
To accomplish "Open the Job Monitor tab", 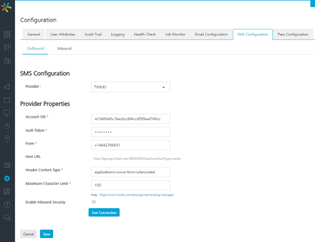I will point(175,34).
